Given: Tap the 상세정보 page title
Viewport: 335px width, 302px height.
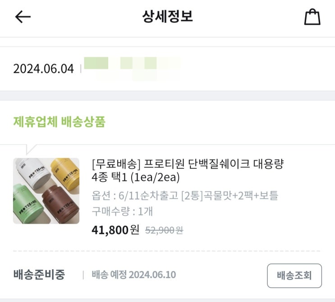Looking at the screenshot, I should (x=167, y=17).
